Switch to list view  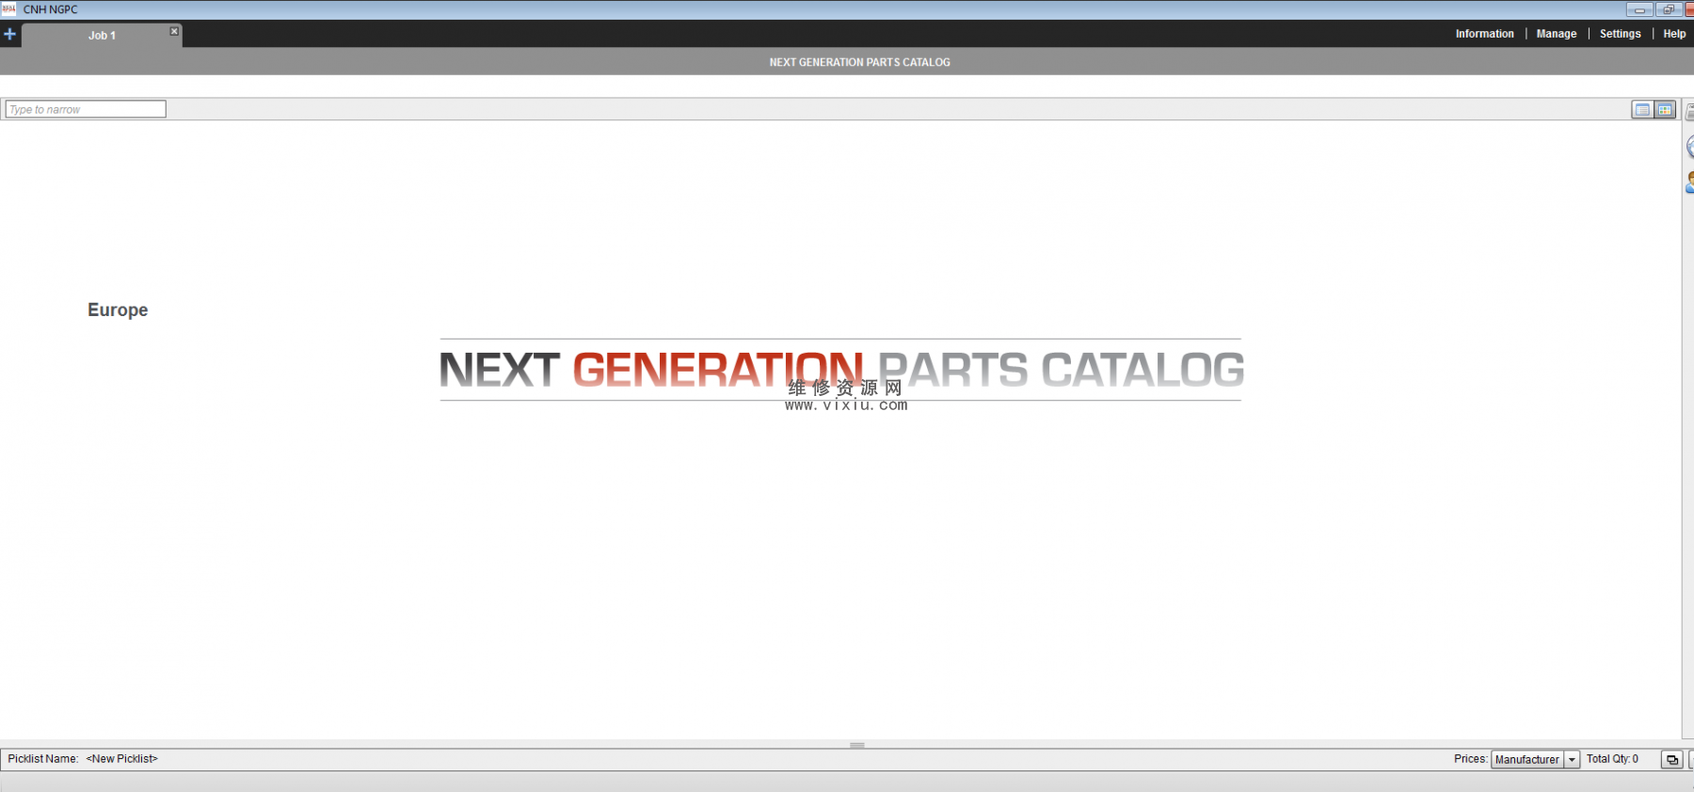point(1642,110)
